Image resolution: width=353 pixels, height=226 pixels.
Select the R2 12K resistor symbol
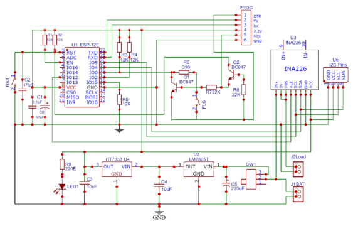pos(55,40)
